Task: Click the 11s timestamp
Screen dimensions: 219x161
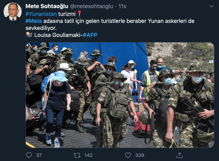Action: 122,6
